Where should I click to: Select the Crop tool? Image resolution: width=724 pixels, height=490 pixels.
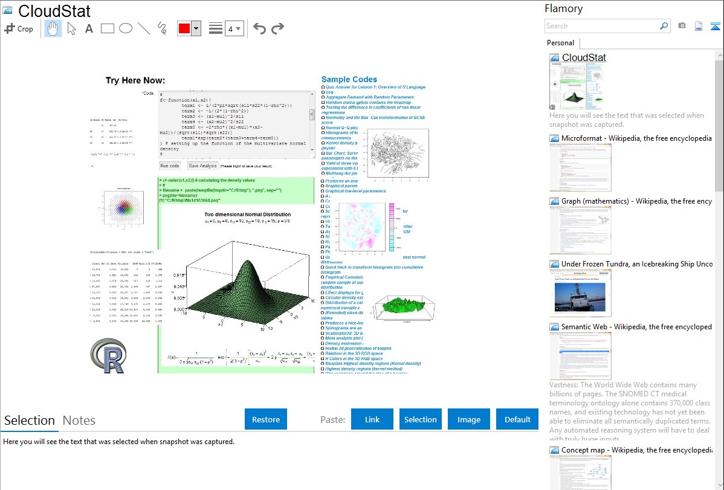point(19,28)
